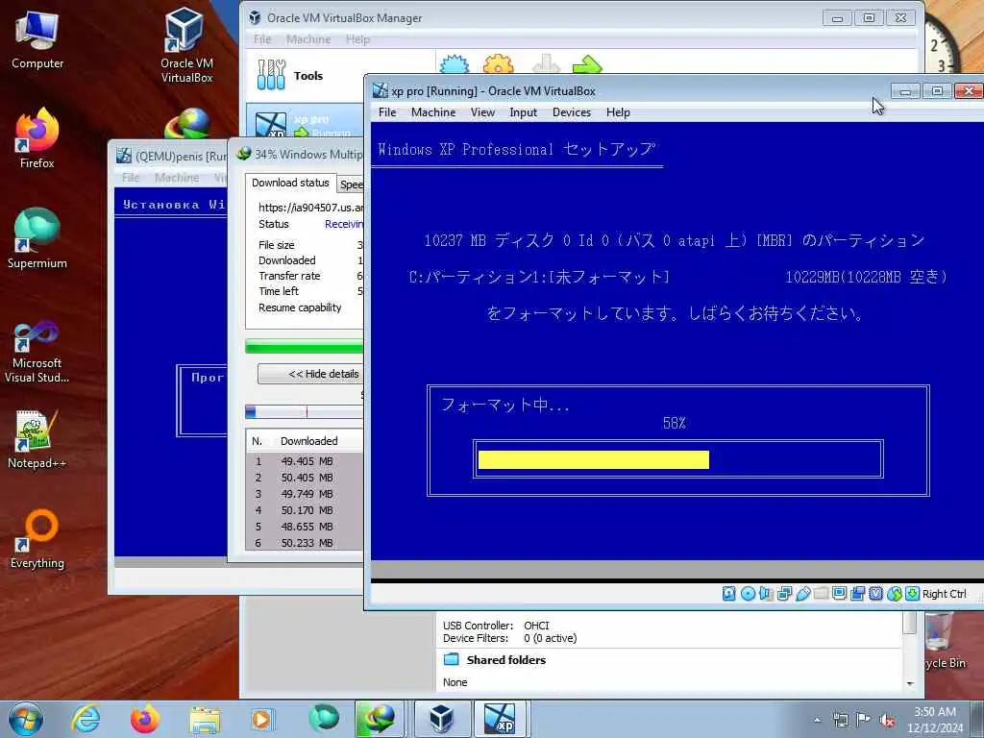This screenshot has width=984, height=738.
Task: Open Microsoft Visual Studio desktop shortcut
Action: click(37, 352)
